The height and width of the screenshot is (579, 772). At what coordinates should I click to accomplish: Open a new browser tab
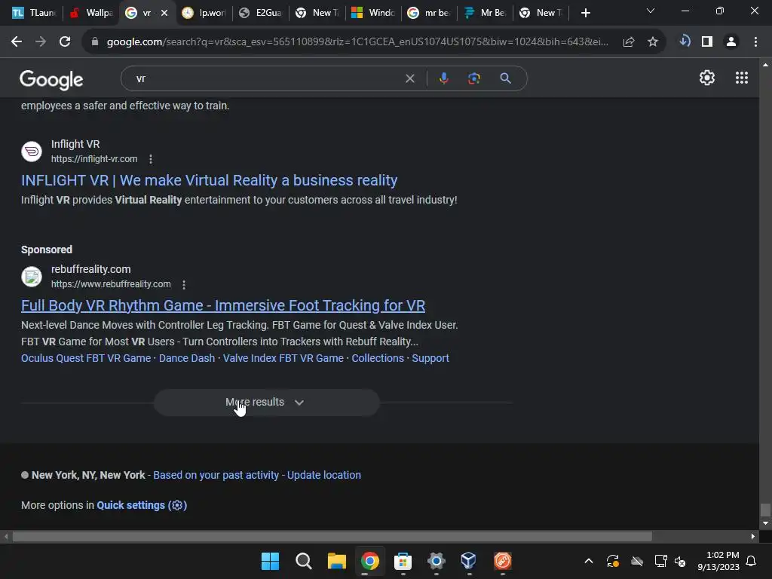click(x=585, y=13)
